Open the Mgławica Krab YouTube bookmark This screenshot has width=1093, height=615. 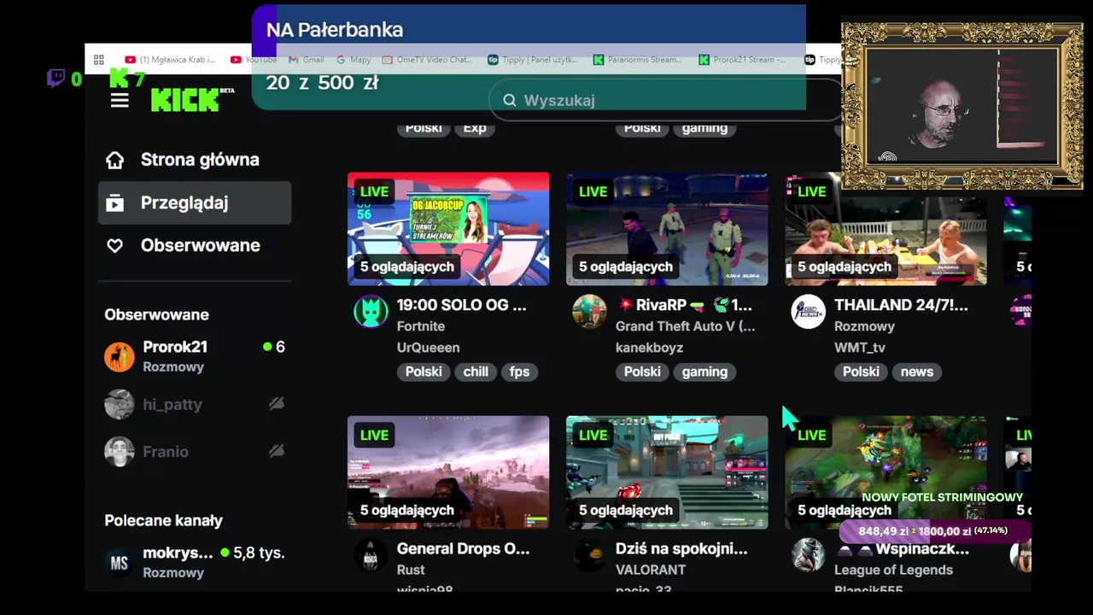[170, 60]
